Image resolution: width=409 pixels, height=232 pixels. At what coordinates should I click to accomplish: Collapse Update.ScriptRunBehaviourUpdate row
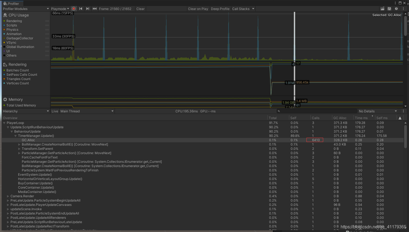(x=8, y=127)
